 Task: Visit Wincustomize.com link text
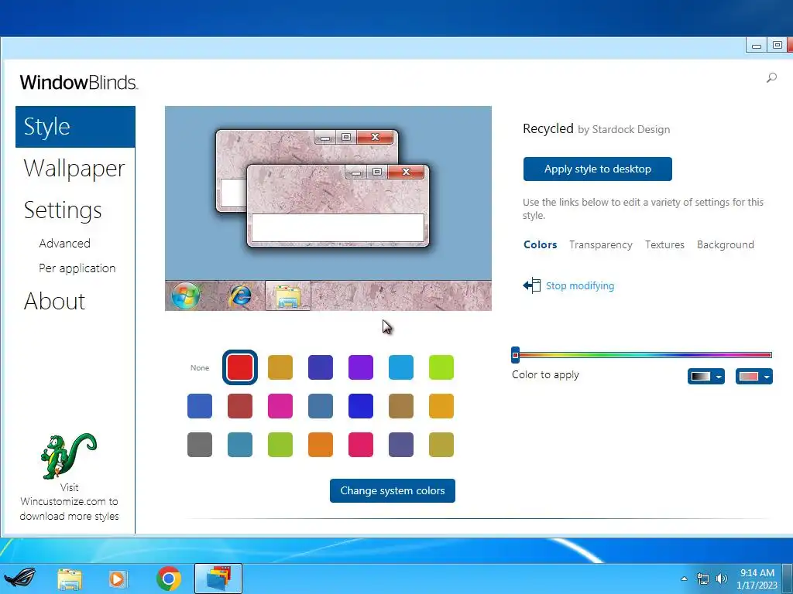(69, 501)
